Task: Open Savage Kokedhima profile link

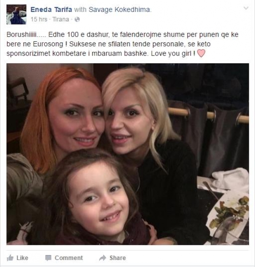Action: click(x=120, y=9)
